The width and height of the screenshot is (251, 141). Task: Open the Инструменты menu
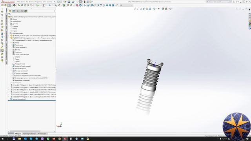[38, 2]
